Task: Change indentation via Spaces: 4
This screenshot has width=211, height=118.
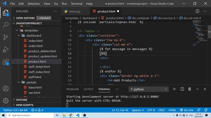Action: tap(137, 110)
